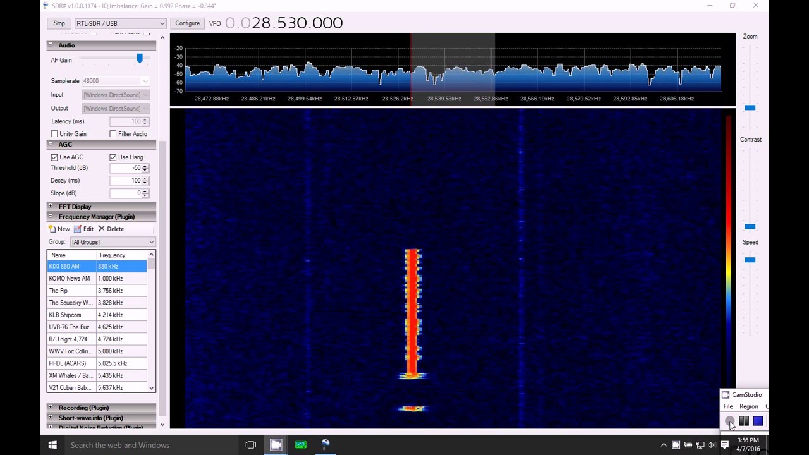The image size is (809, 455).
Task: Select the XM Whales entry
Action: point(97,375)
